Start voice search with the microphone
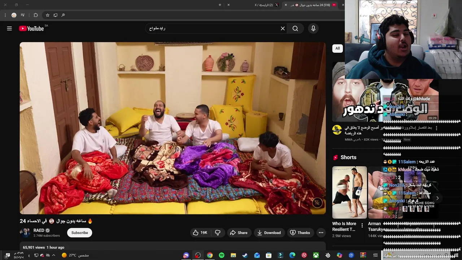 coord(313,29)
